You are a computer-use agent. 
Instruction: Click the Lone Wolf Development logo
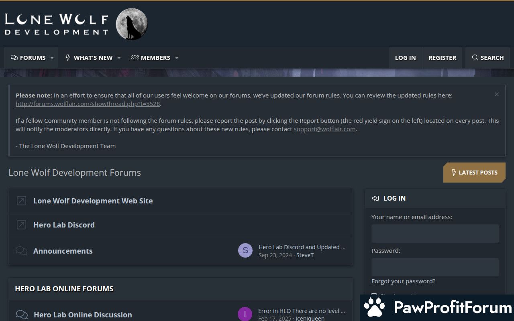point(76,24)
